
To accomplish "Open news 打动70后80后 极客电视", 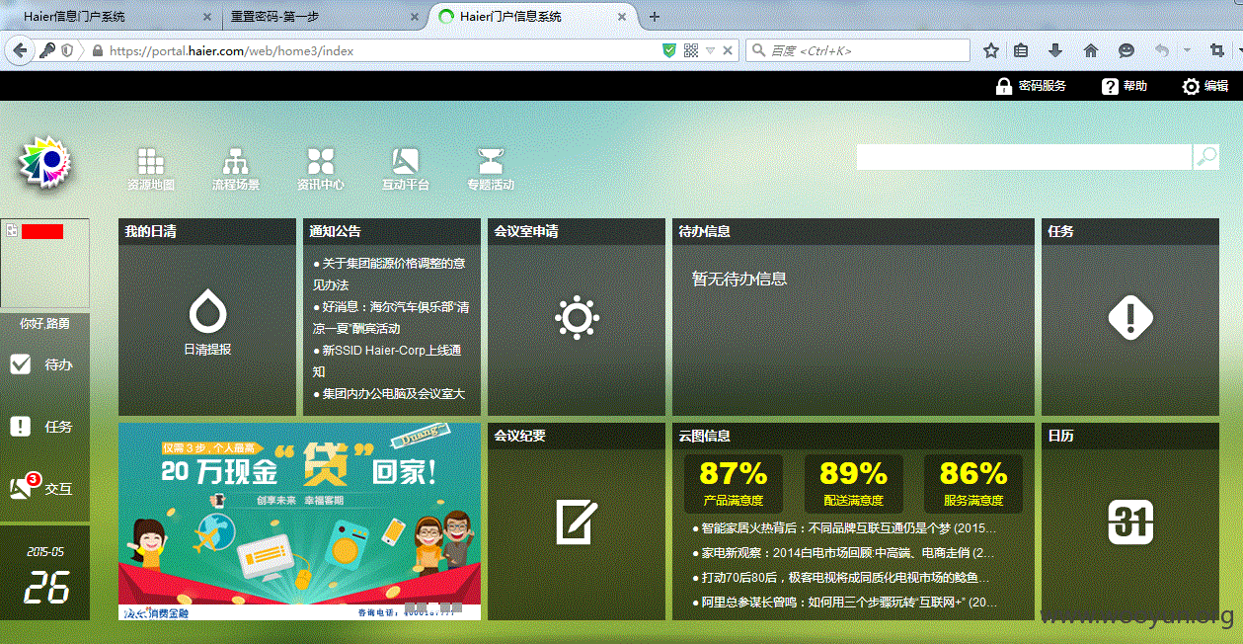I will click(x=840, y=577).
